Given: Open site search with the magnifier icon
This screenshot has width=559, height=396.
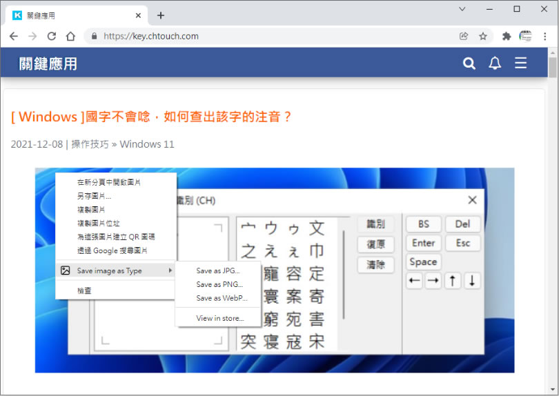Looking at the screenshot, I should point(469,63).
